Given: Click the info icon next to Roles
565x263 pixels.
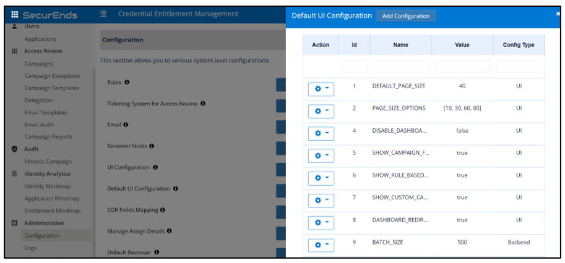Looking at the screenshot, I should click(x=127, y=82).
